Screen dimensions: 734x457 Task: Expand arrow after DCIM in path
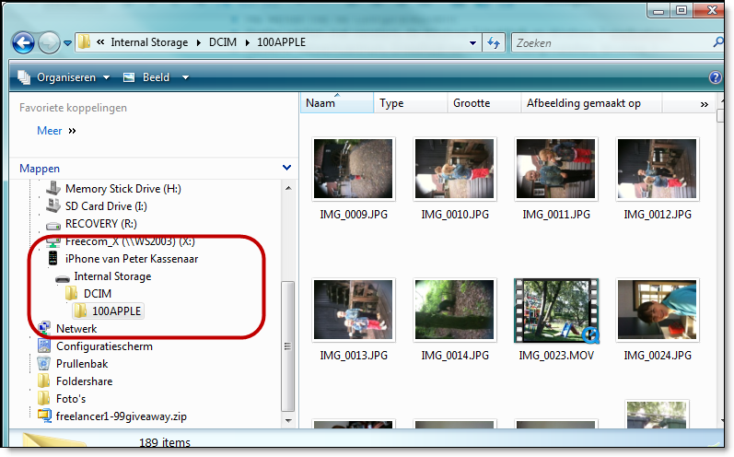tap(247, 42)
